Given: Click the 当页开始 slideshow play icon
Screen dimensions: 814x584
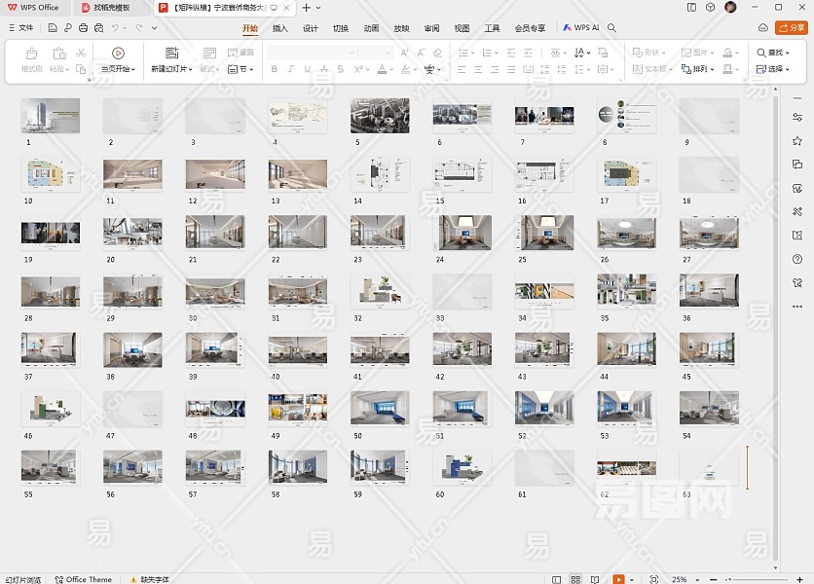Looking at the screenshot, I should tap(118, 53).
